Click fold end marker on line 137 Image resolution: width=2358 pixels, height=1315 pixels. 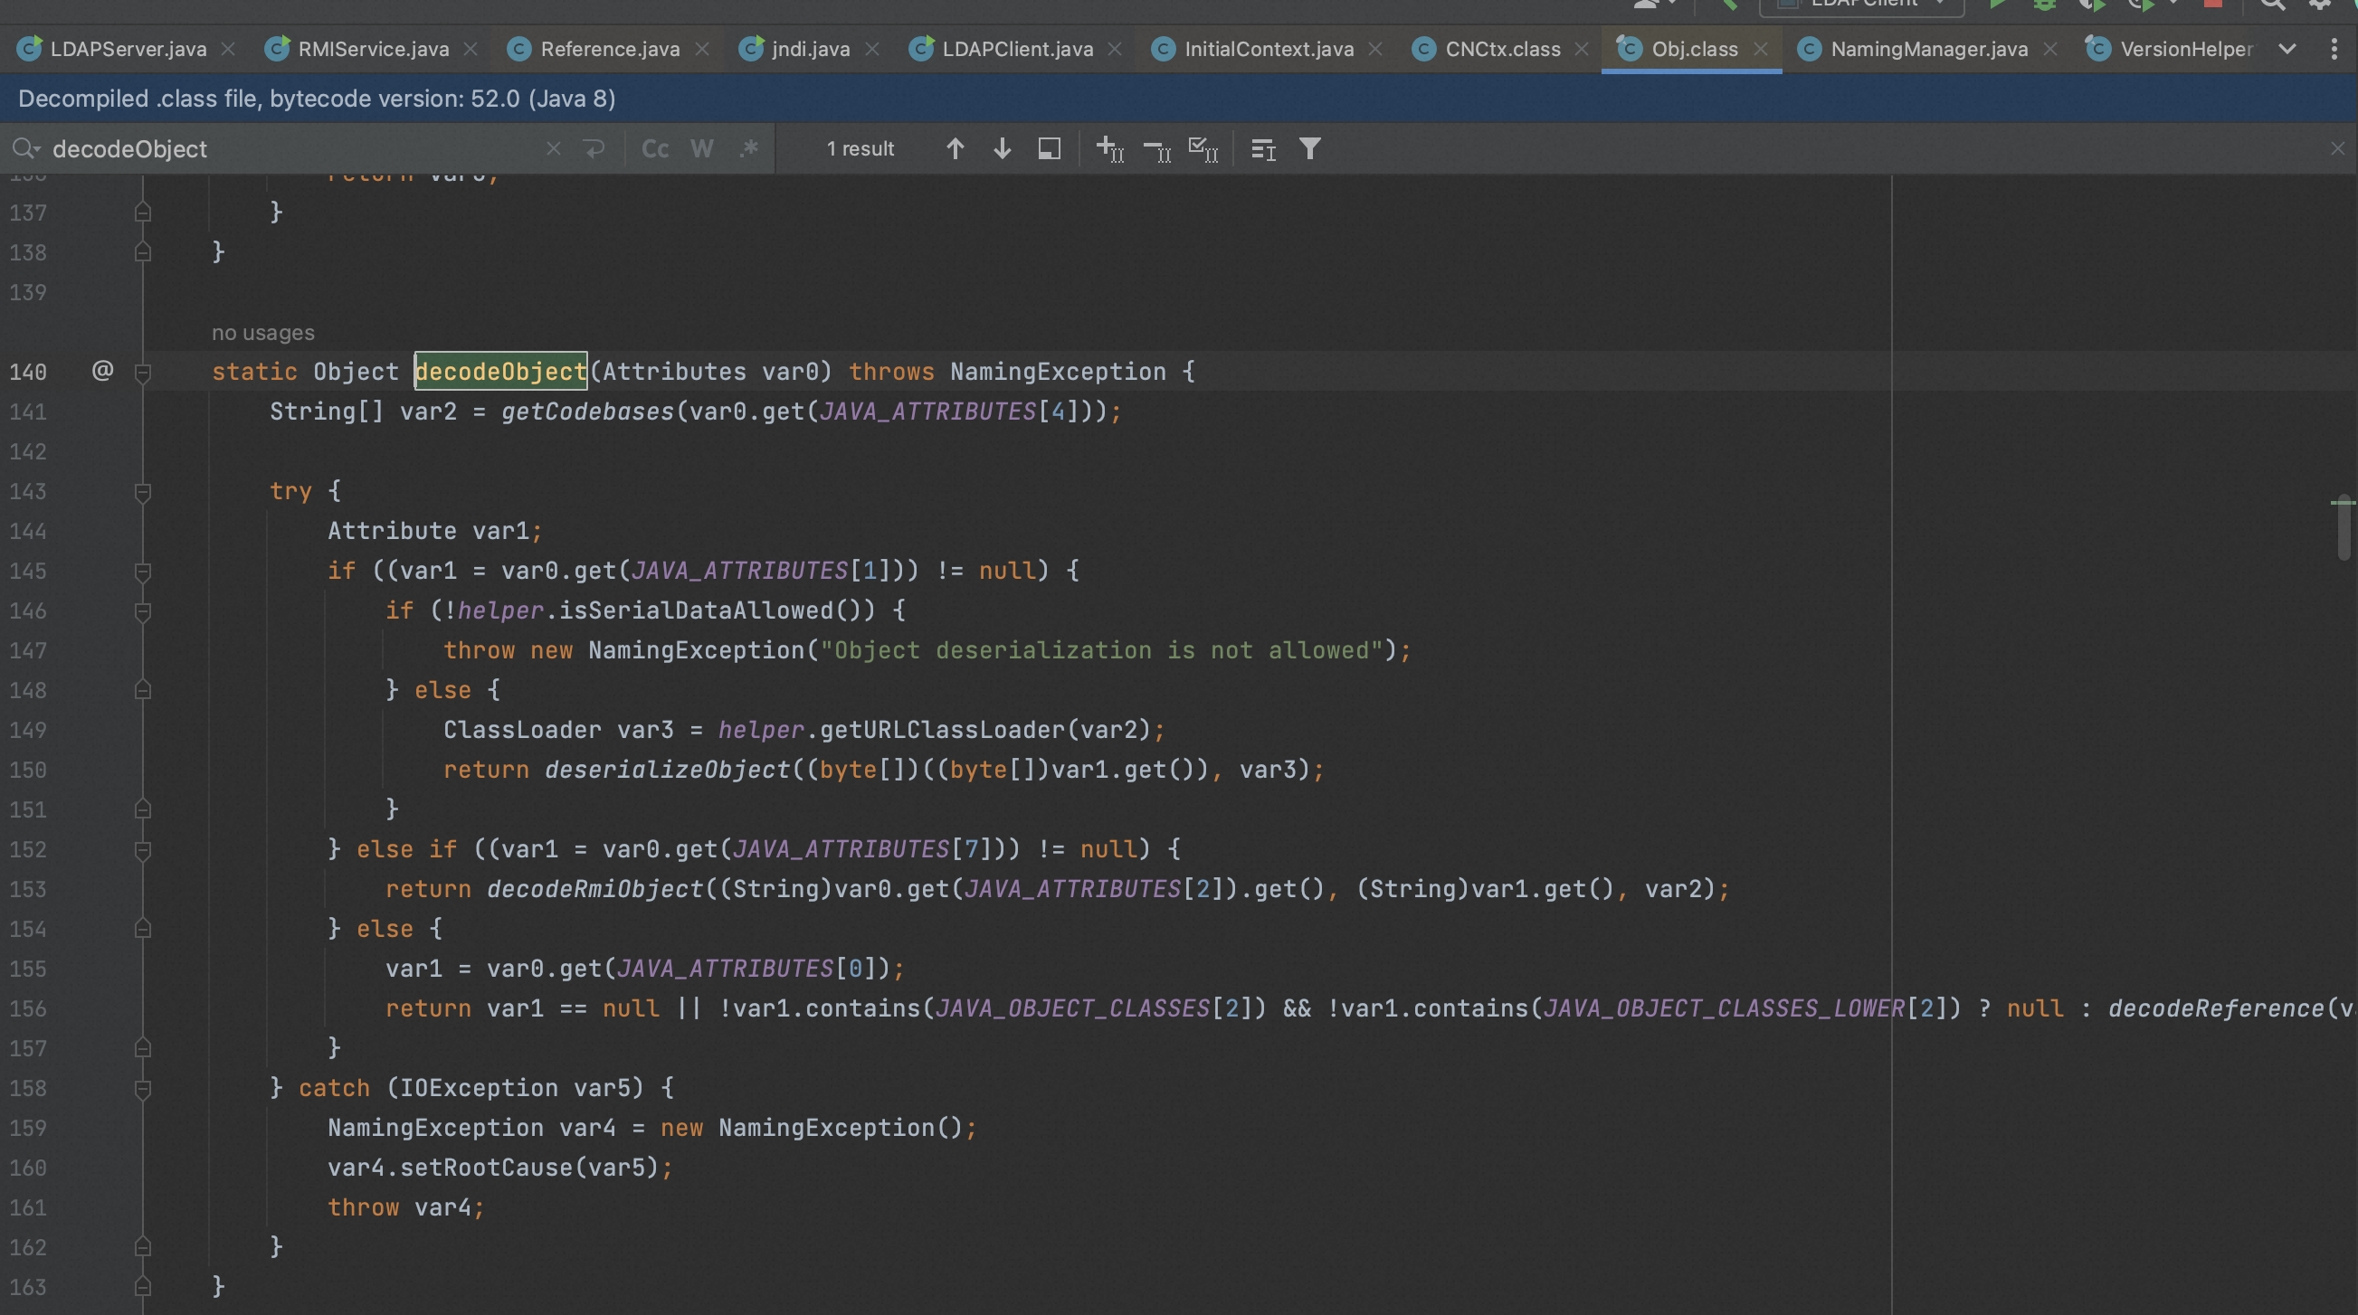coord(143,213)
